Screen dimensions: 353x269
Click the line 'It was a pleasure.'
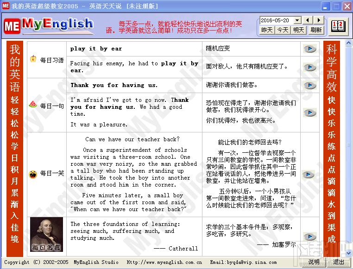click(x=99, y=125)
